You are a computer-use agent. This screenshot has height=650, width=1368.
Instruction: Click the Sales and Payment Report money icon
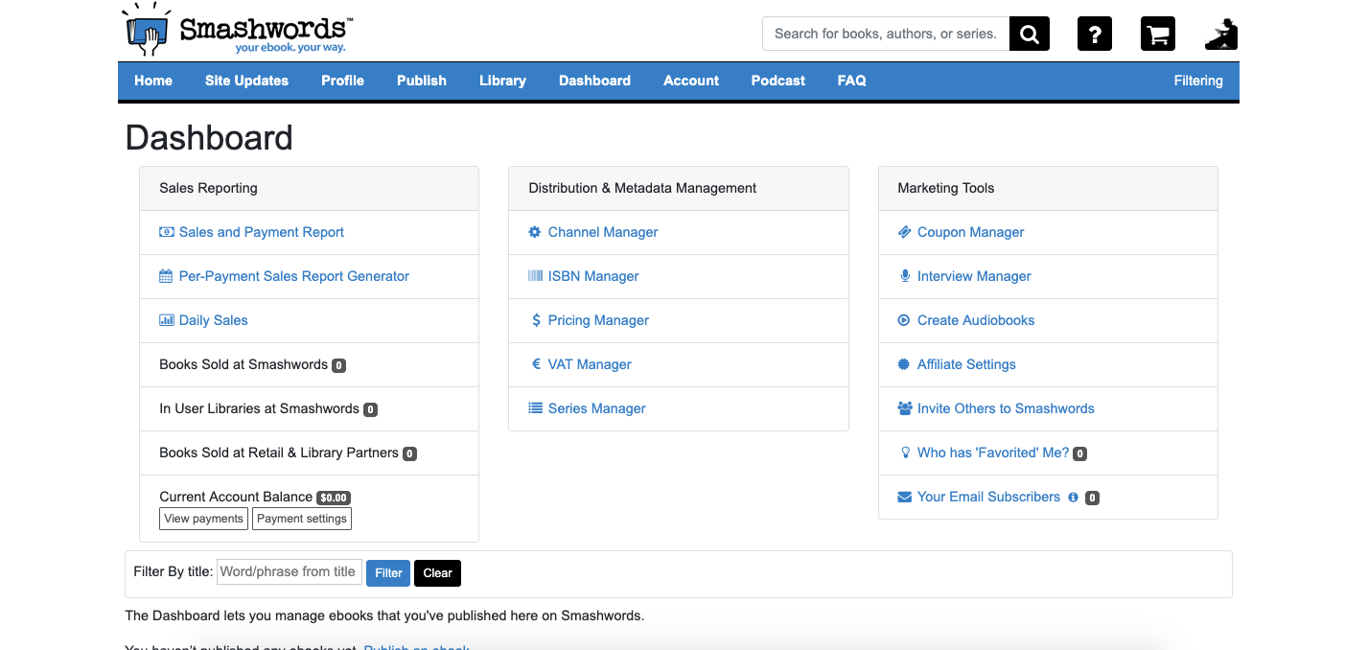click(x=167, y=232)
